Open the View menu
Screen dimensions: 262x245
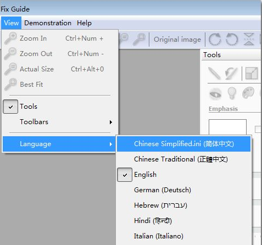[x=12, y=23]
